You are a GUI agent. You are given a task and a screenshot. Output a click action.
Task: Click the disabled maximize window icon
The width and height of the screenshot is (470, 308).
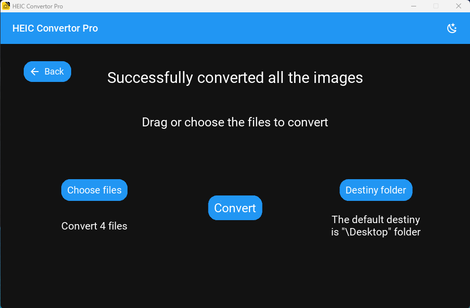click(436, 6)
